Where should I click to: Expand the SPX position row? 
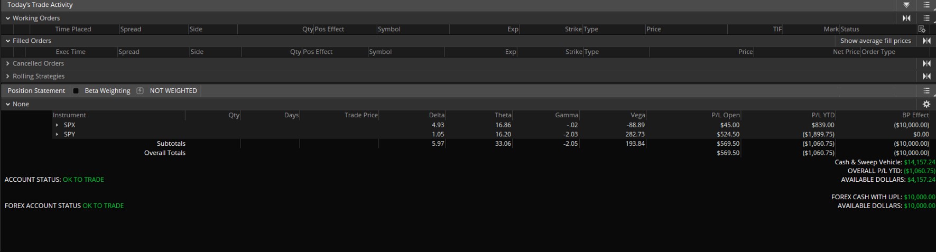tap(57, 125)
